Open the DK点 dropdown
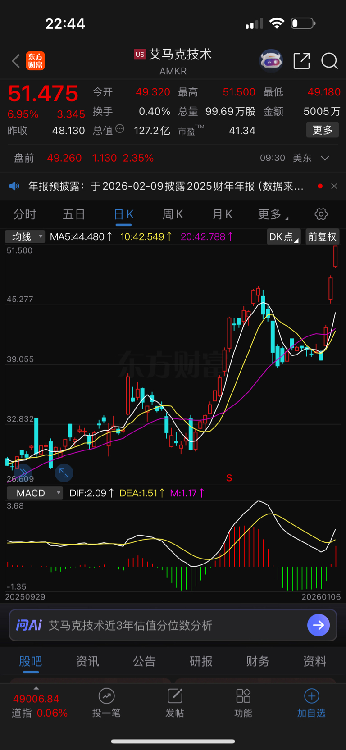The width and height of the screenshot is (346, 750). click(x=284, y=236)
